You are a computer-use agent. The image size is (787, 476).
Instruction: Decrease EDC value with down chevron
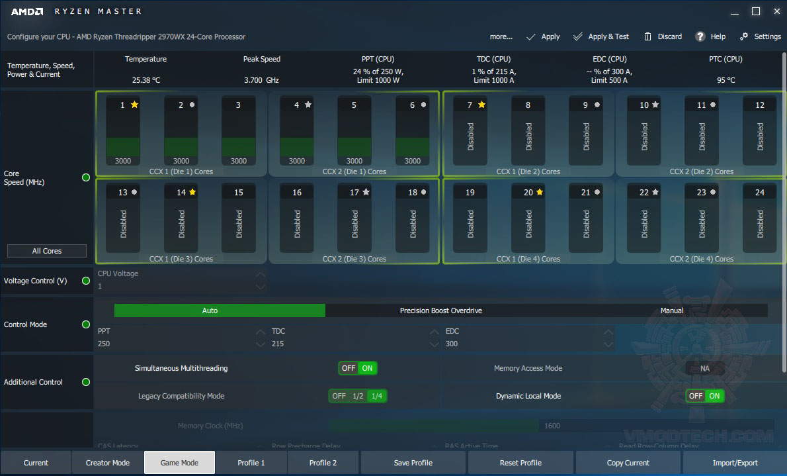(608, 344)
